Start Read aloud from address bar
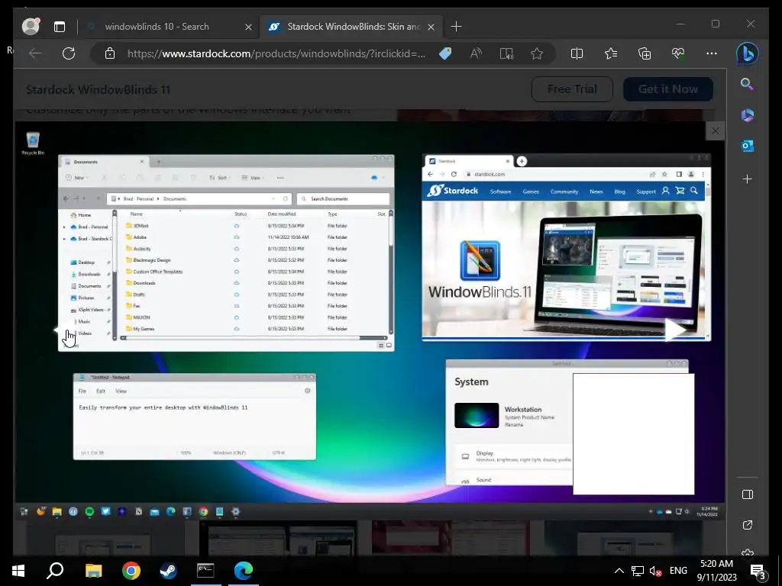The image size is (782, 586). click(x=476, y=54)
